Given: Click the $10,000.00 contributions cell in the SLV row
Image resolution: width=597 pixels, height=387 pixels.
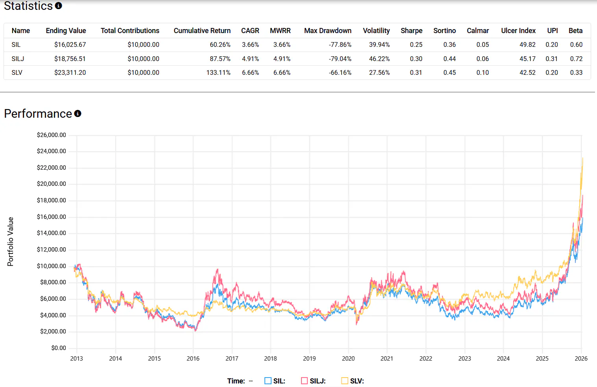Looking at the screenshot, I should pos(144,73).
